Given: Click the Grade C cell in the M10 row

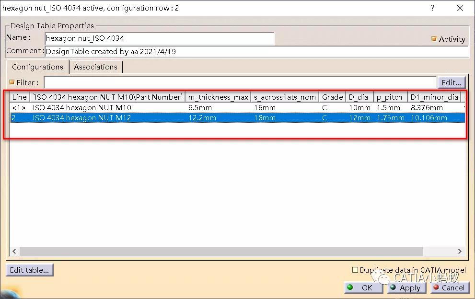Looking at the screenshot, I should [x=324, y=107].
